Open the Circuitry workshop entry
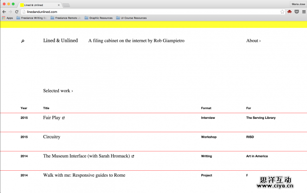The image size is (307, 193). coord(51,137)
